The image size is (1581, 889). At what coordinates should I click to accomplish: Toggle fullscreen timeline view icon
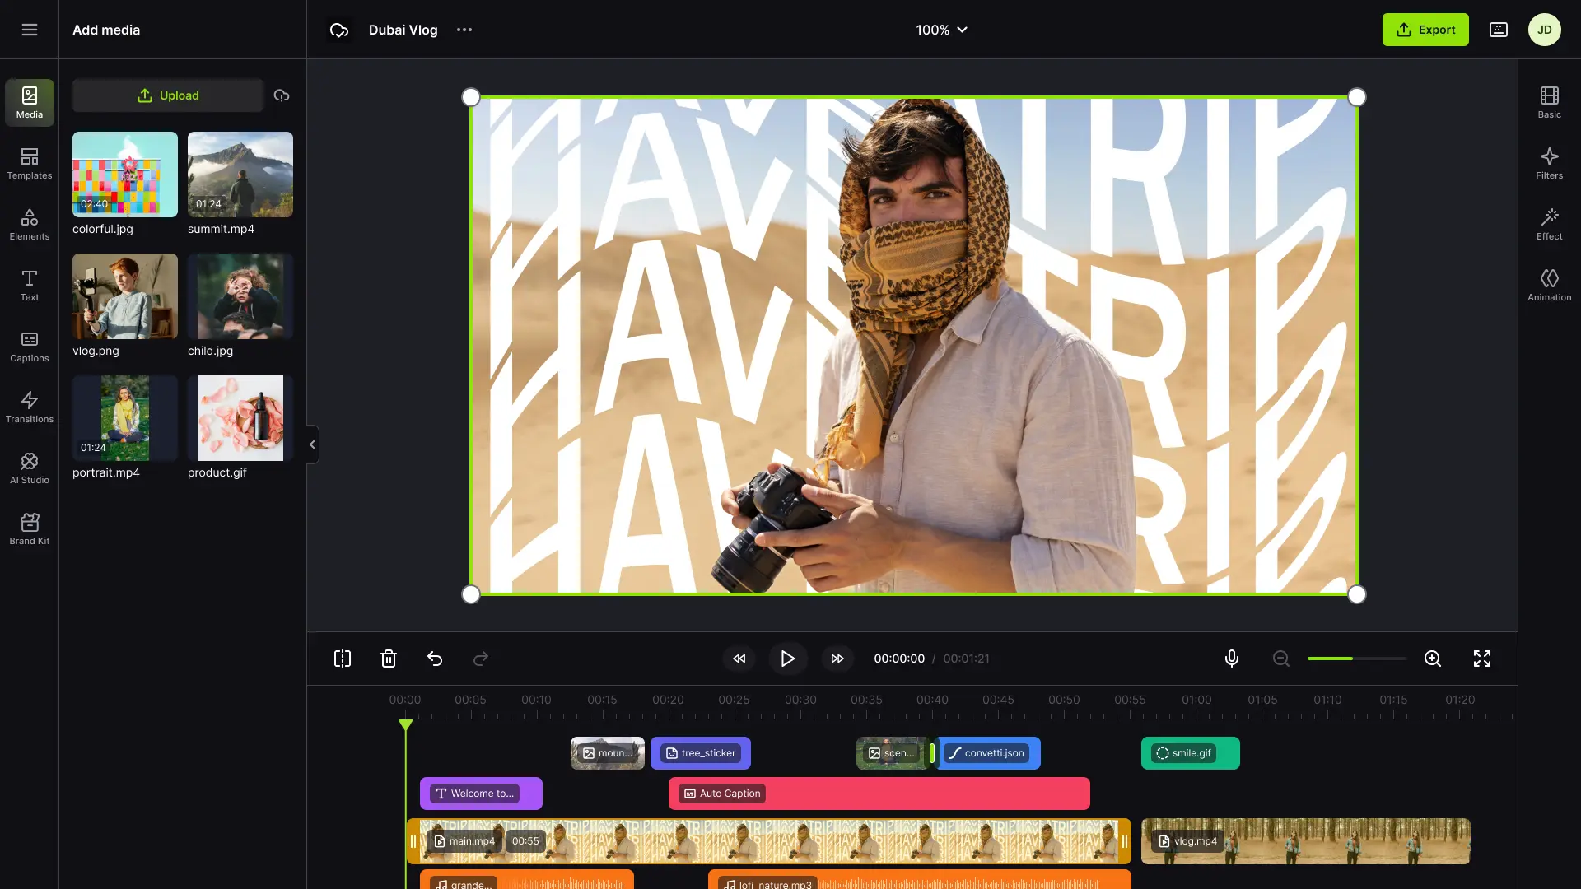(1482, 659)
